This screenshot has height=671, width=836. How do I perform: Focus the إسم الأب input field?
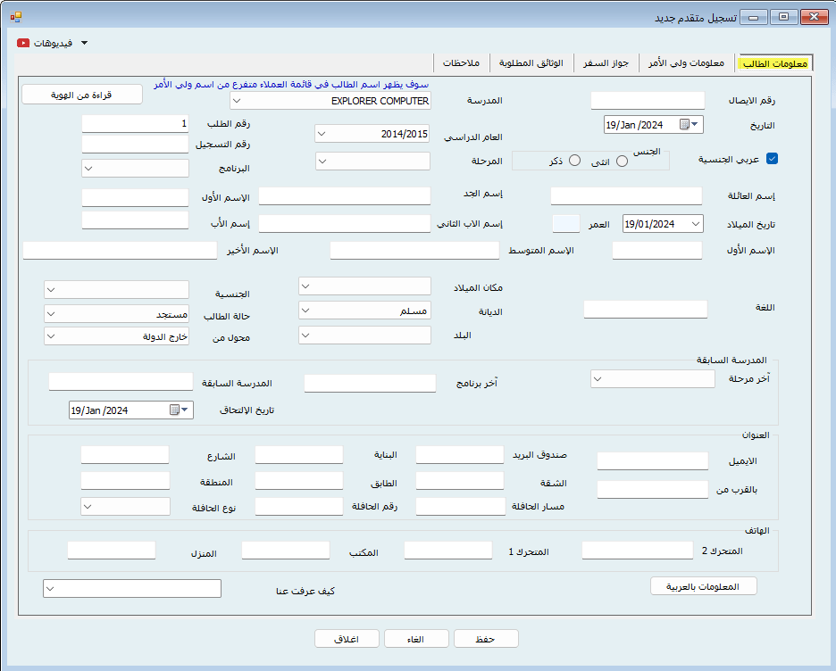point(136,220)
